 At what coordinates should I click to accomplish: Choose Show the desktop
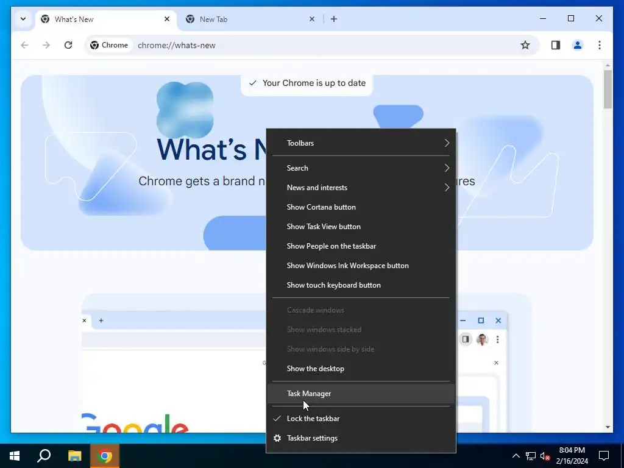361,369
